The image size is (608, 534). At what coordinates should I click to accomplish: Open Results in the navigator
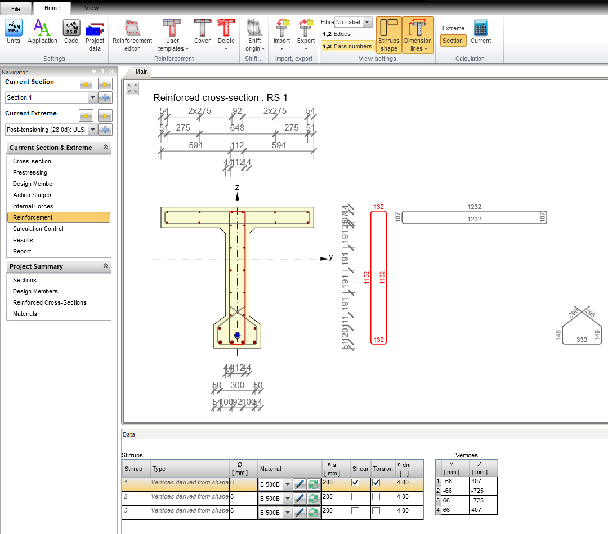23,240
